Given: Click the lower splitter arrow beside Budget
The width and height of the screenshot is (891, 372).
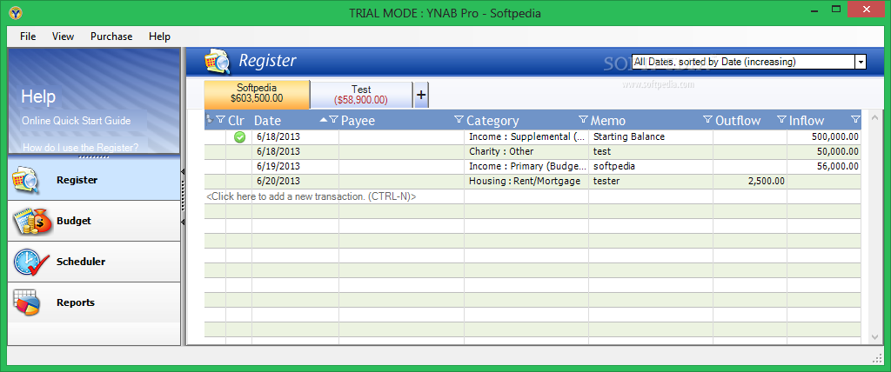Looking at the screenshot, I should [183, 222].
